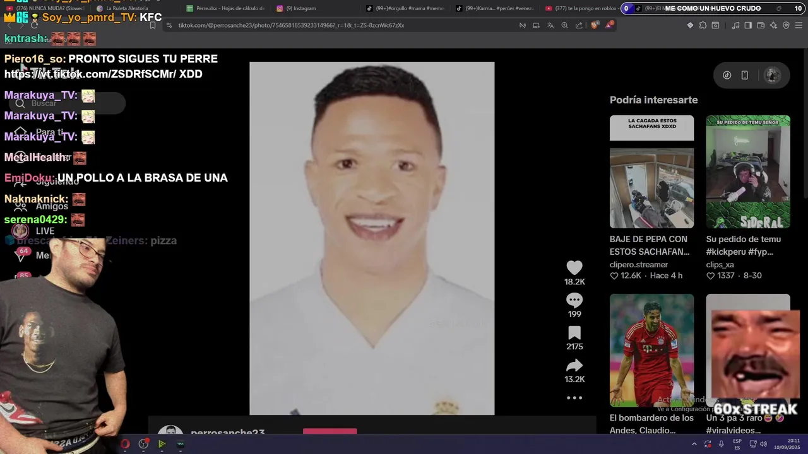Click the red follow button beside perrosanche23
Screen dimensions: 808x454
tap(330, 431)
